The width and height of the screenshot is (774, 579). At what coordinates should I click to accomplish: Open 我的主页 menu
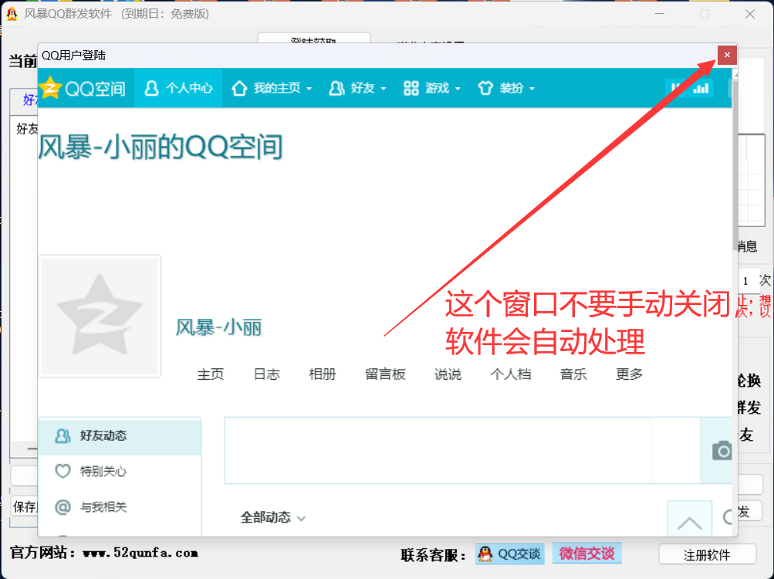click(272, 88)
